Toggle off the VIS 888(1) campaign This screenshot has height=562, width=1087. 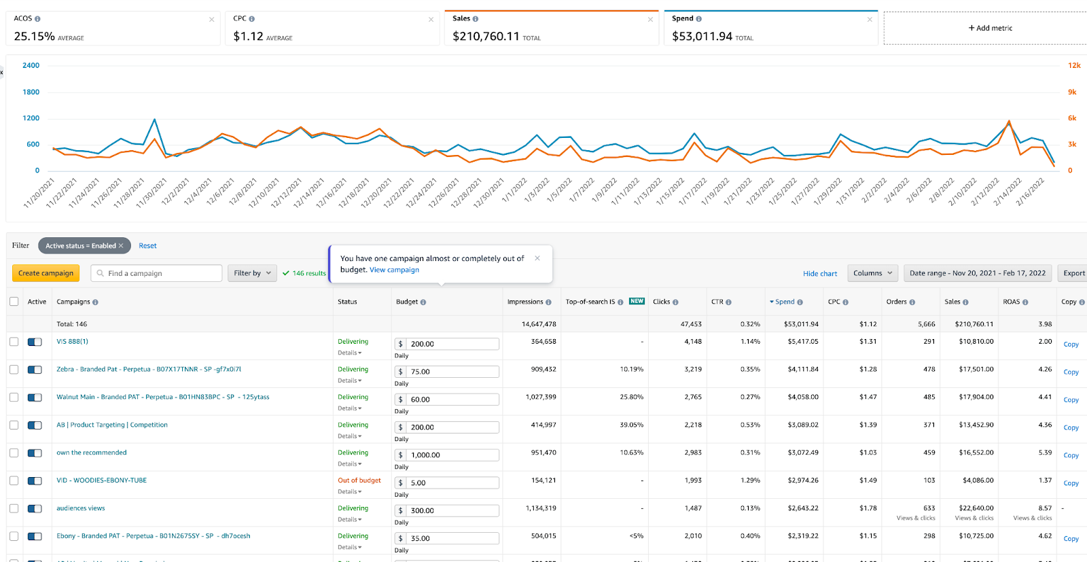[35, 342]
